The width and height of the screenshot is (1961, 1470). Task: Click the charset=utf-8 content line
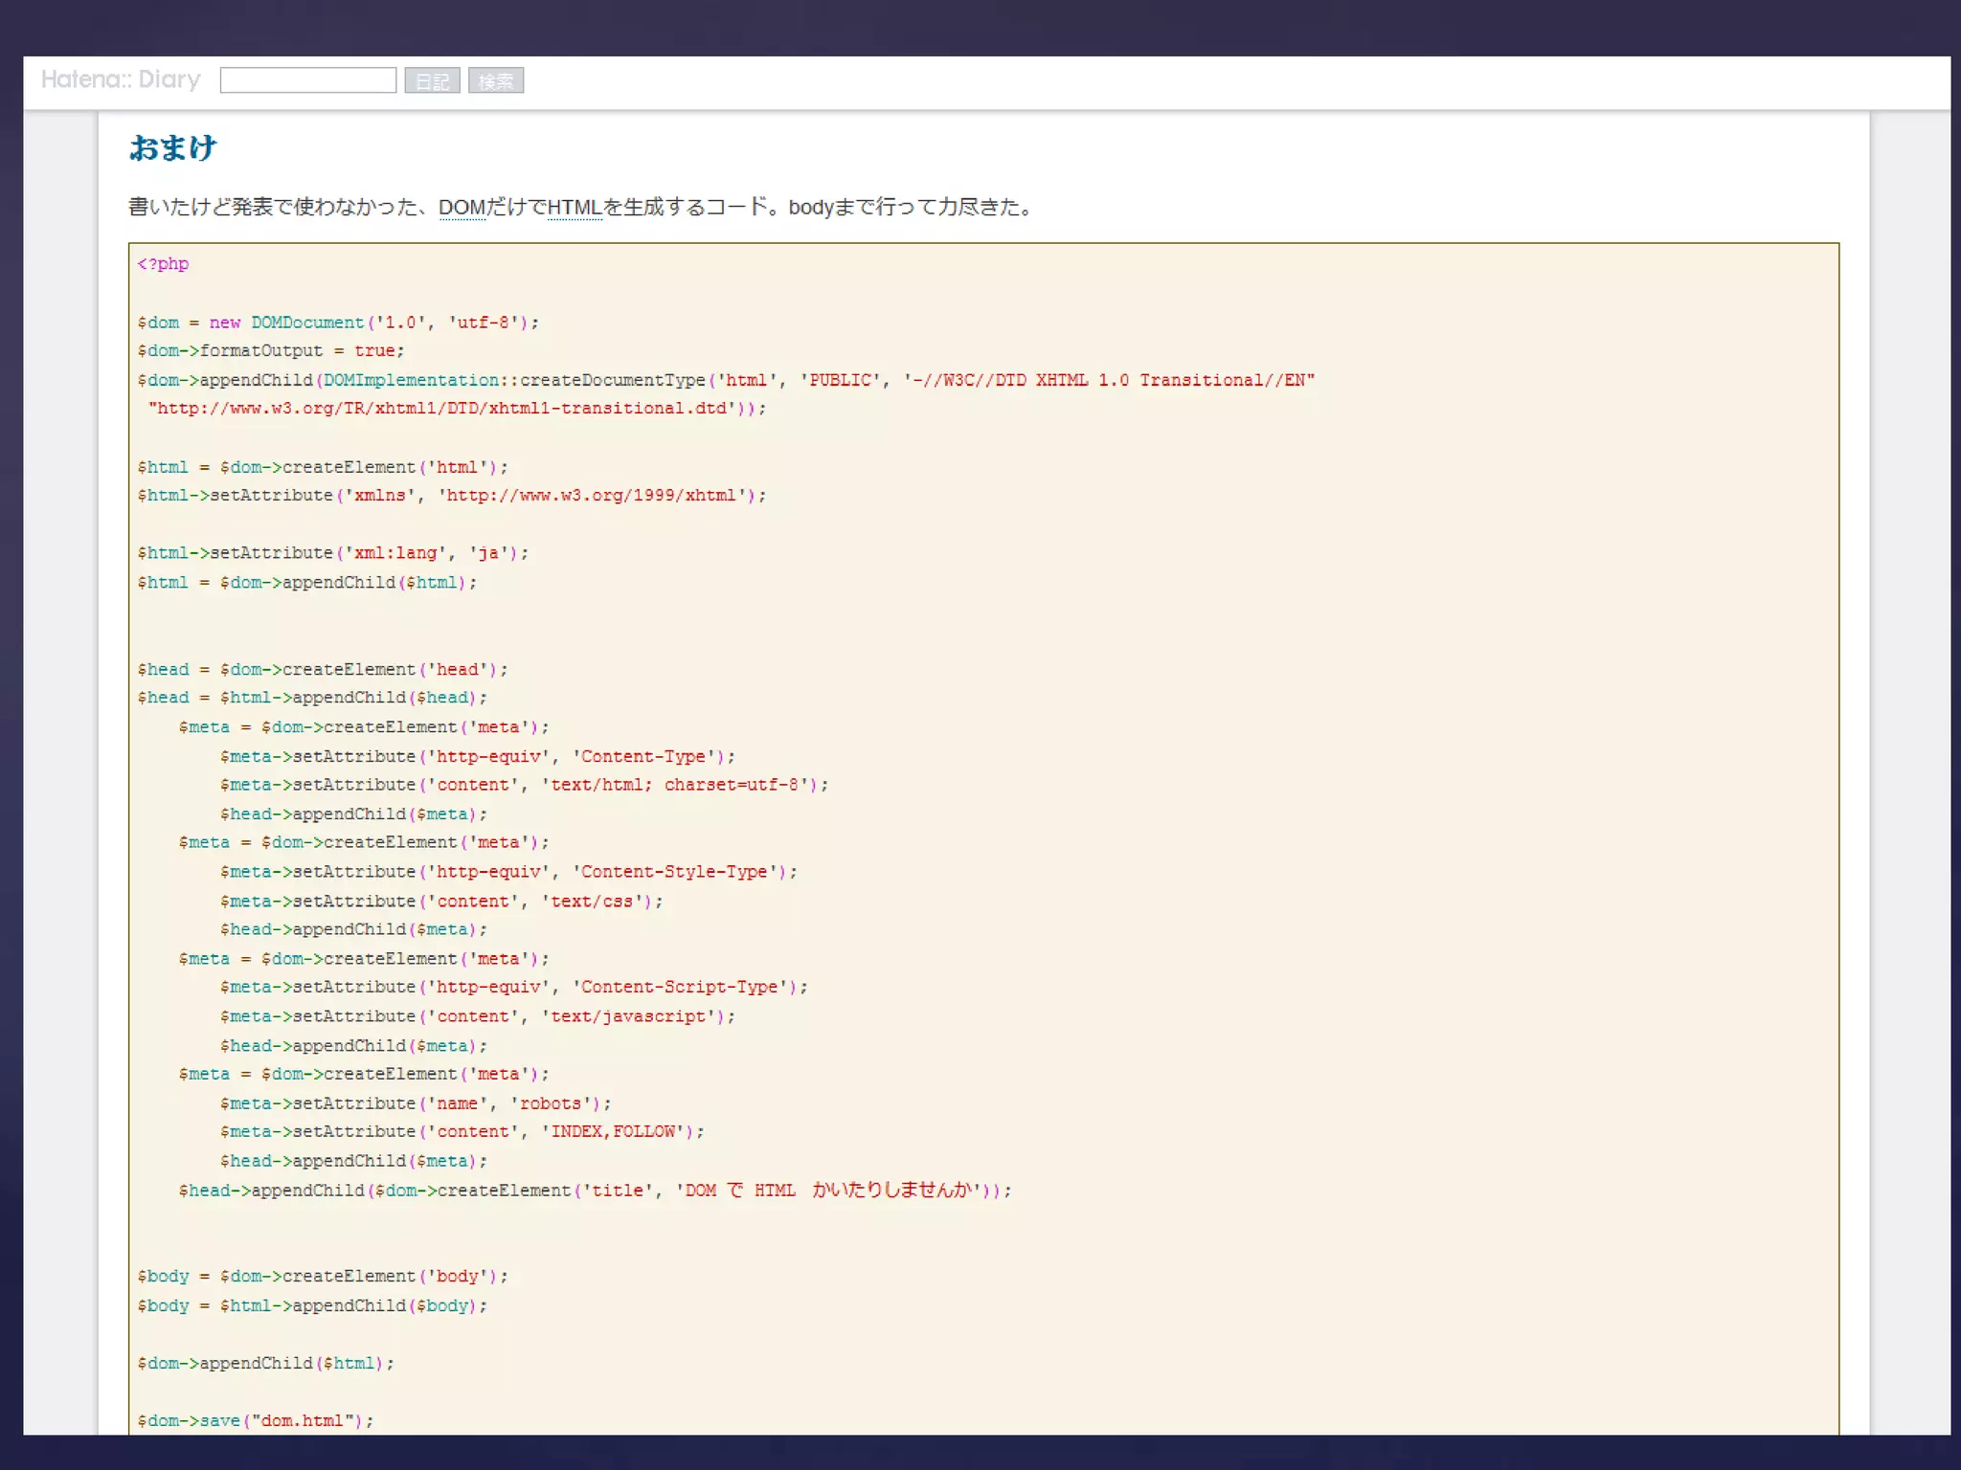coord(524,785)
